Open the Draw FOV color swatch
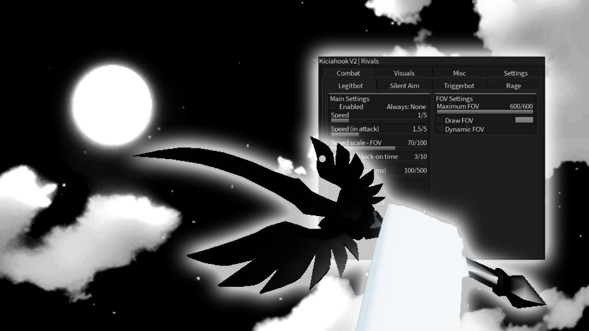This screenshot has height=331, width=589. (524, 120)
